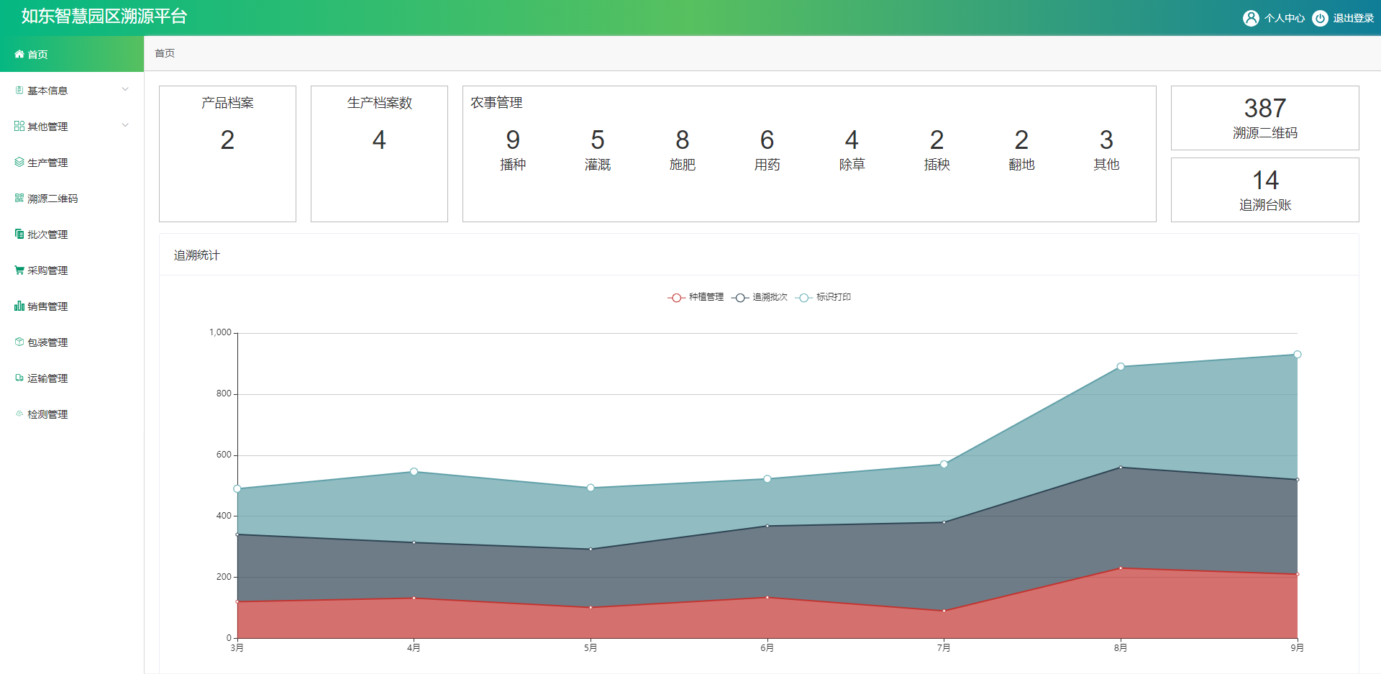The width and height of the screenshot is (1381, 674).
Task: Open the 批次管理 menu item
Action: click(47, 234)
